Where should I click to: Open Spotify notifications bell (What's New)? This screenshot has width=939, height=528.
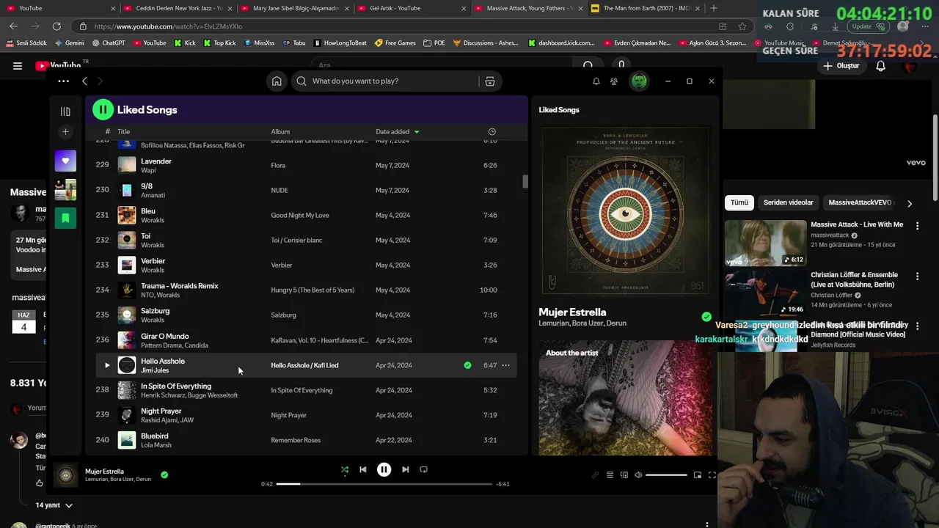click(596, 81)
